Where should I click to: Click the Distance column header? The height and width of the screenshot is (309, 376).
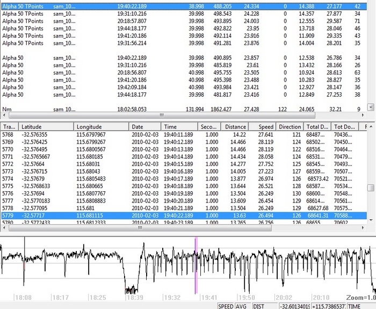tap(235, 126)
